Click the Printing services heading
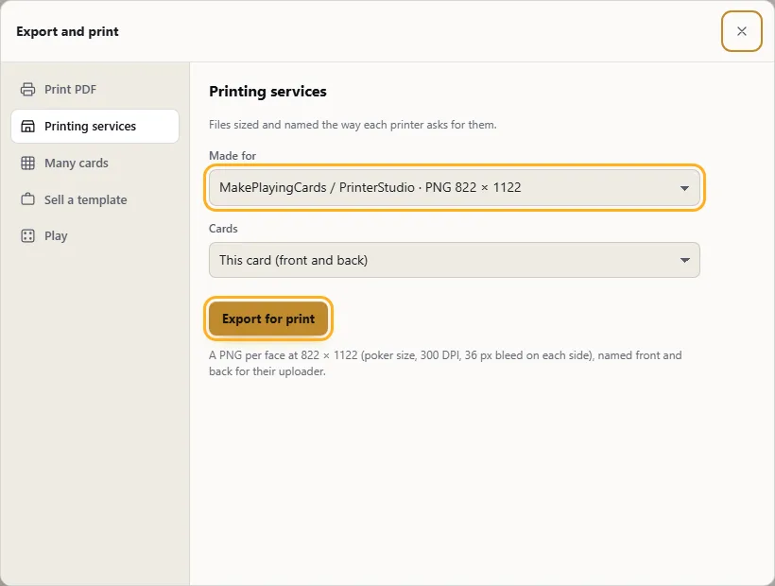The height and width of the screenshot is (586, 775). pyautogui.click(x=267, y=92)
